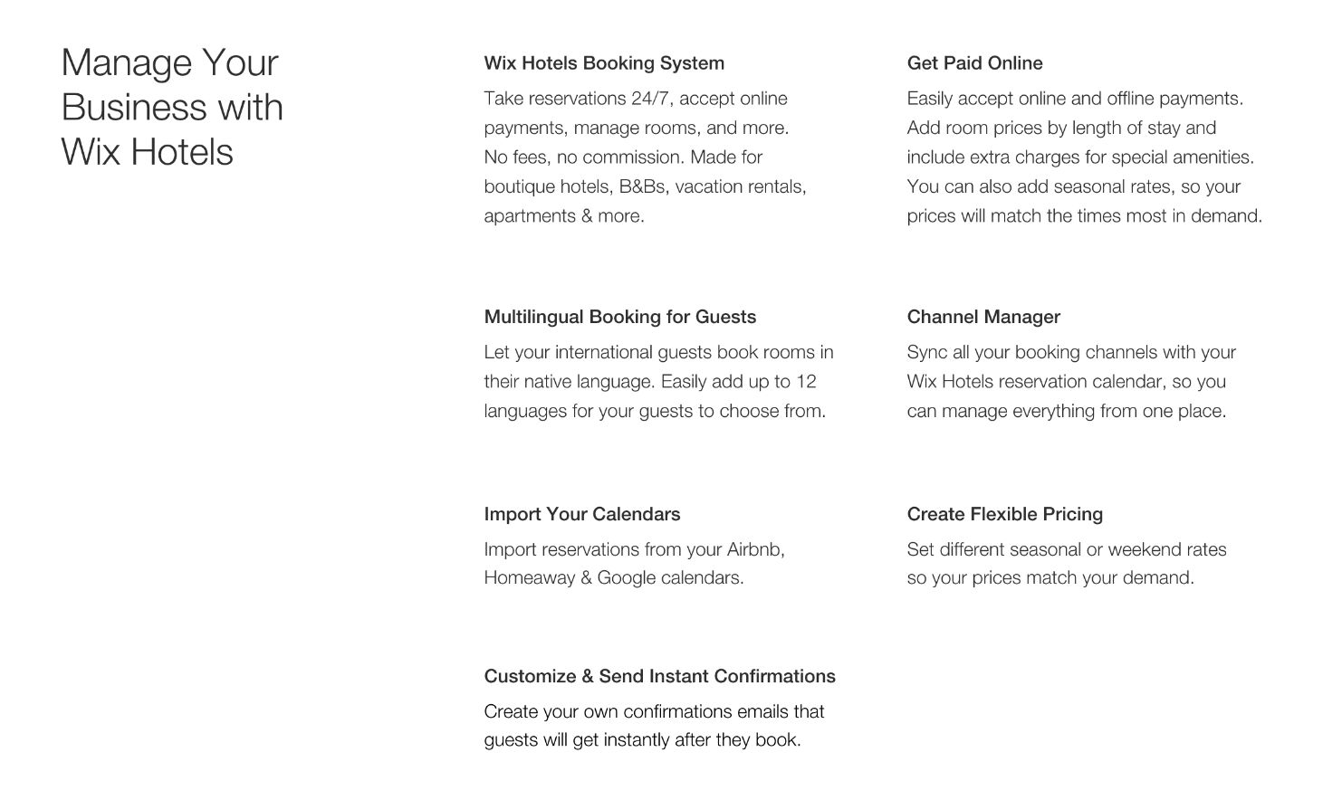Click 'Customize & Send Instant Confirmations' heading
Screen dimensions: 1342x800
659,676
